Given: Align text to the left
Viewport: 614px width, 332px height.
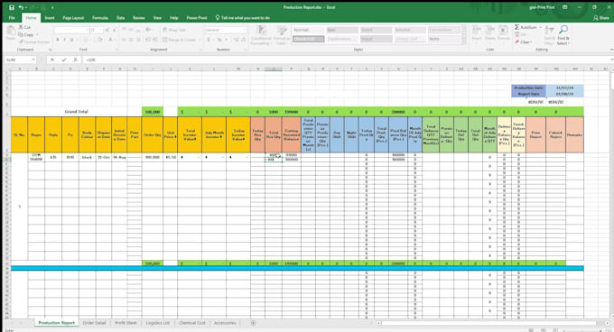Looking at the screenshot, I should click(124, 40).
